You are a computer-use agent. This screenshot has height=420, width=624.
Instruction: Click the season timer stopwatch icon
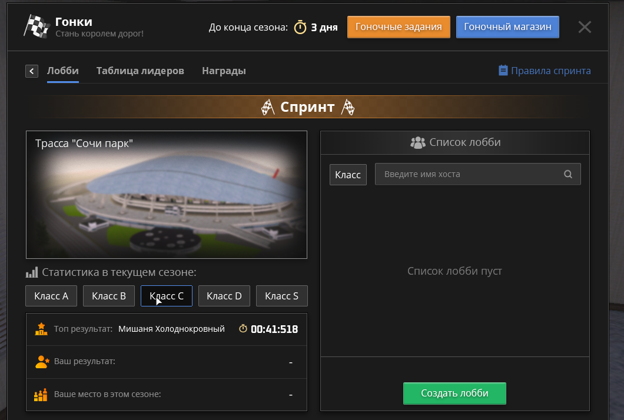tap(300, 27)
